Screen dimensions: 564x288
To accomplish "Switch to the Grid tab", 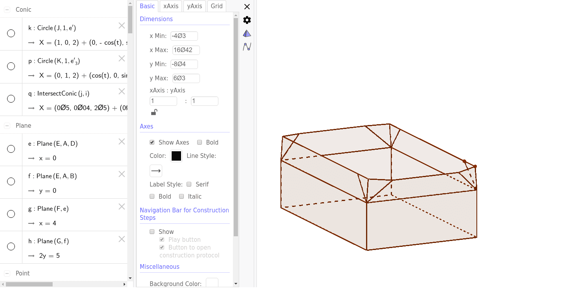I will coord(216,6).
